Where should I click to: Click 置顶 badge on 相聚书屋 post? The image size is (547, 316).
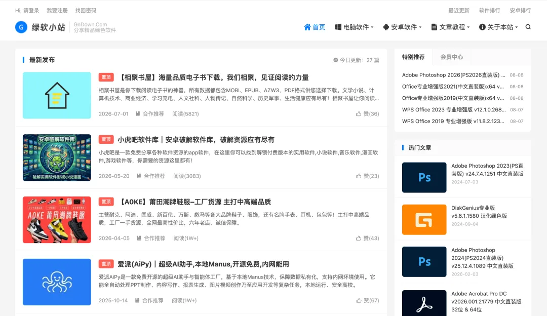[106, 77]
